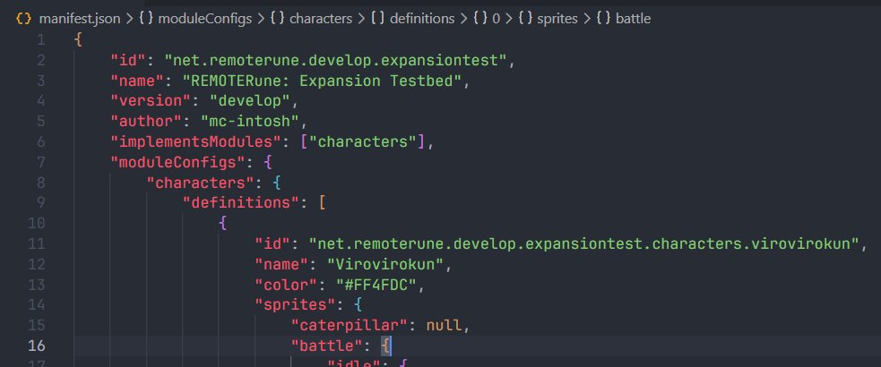Click the JSON file icon in breadcrumb

pos(23,19)
